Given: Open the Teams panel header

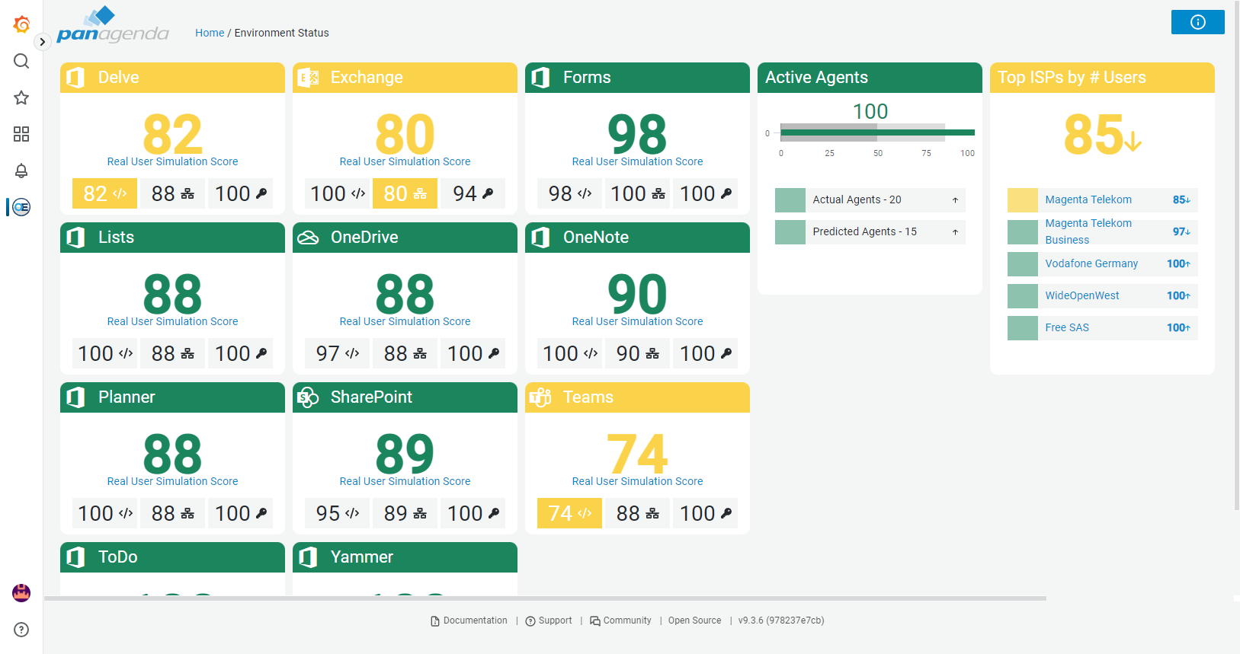Looking at the screenshot, I should tap(637, 397).
